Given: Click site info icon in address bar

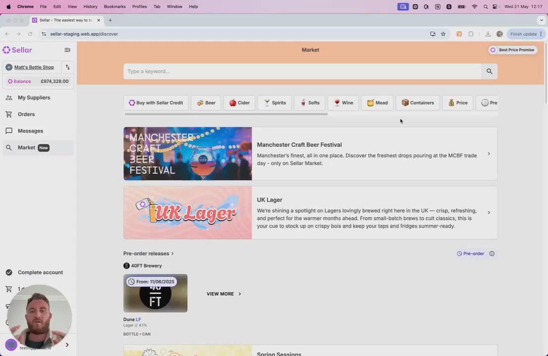Looking at the screenshot, I should [44, 34].
